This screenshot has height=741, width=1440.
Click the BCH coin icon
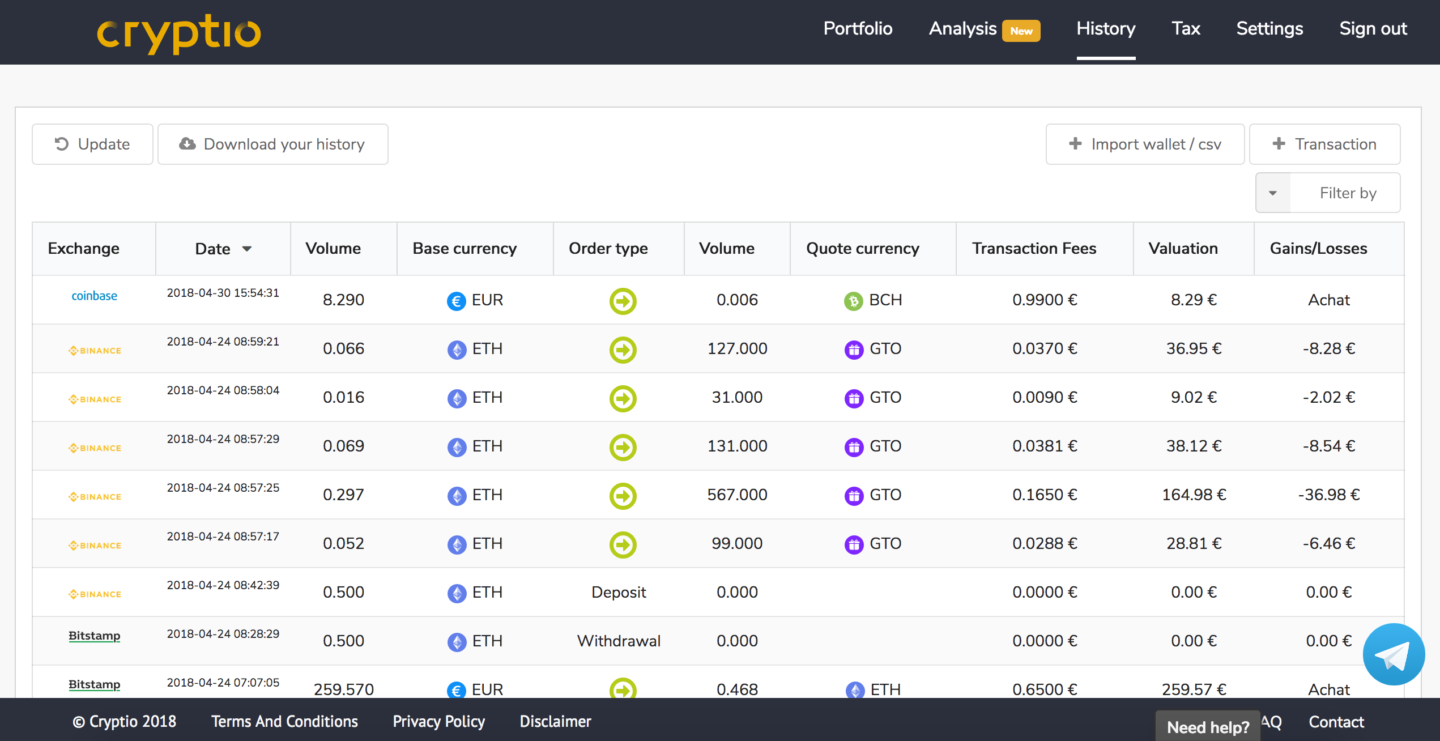[853, 301]
